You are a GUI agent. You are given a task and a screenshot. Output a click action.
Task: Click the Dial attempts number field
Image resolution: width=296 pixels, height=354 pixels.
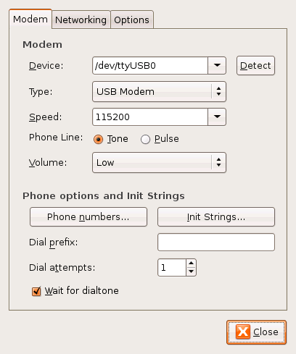172,267
